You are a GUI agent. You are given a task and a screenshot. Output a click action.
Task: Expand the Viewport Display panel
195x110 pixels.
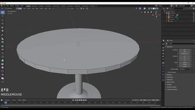(x=171, y=87)
